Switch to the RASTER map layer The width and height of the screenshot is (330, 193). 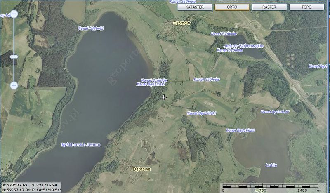269,7
